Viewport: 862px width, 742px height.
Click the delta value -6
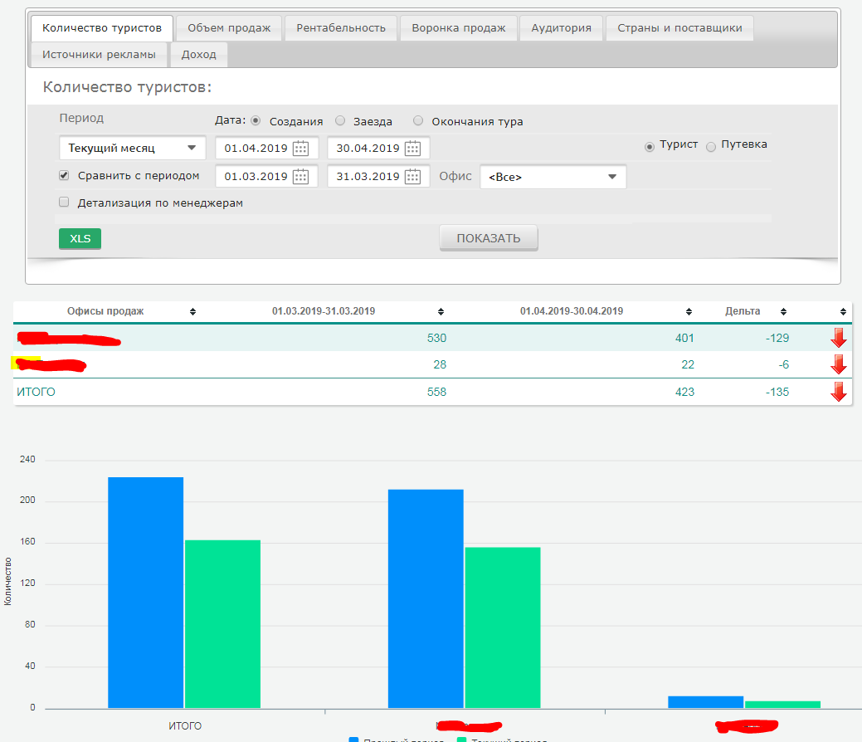tap(783, 364)
